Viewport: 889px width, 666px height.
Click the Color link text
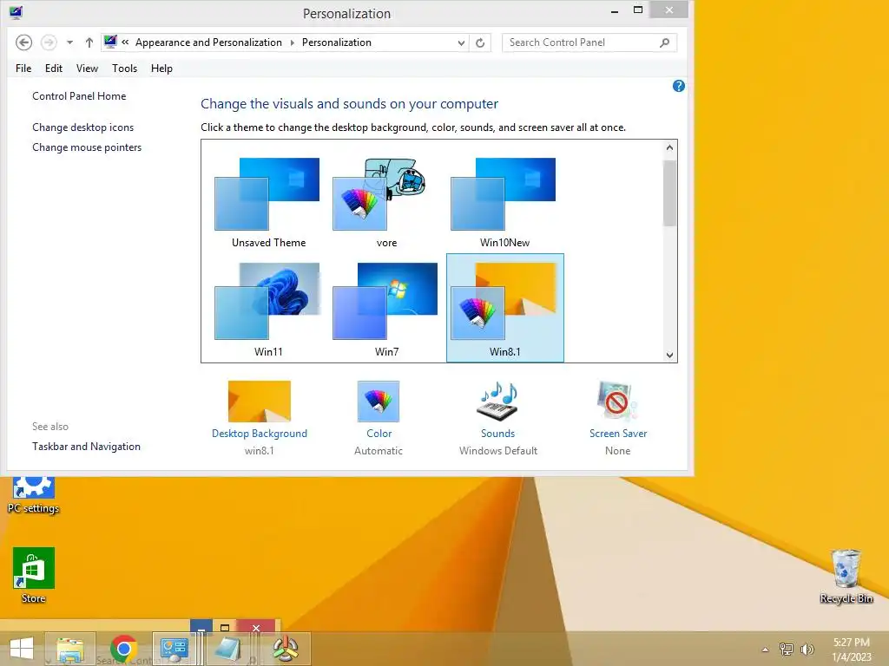tap(379, 434)
